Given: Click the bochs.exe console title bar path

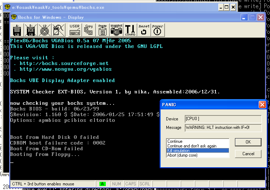Looking at the screenshot, I should [x=58, y=7].
